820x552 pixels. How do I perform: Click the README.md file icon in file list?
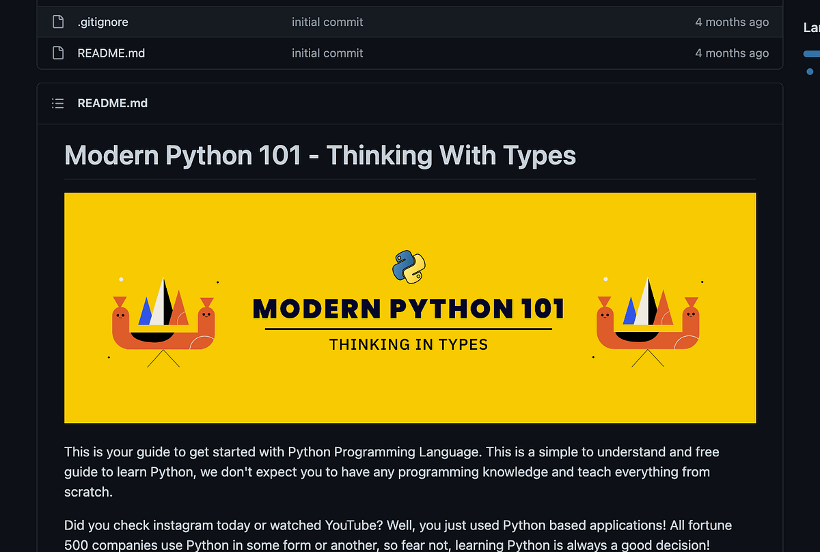pos(58,53)
